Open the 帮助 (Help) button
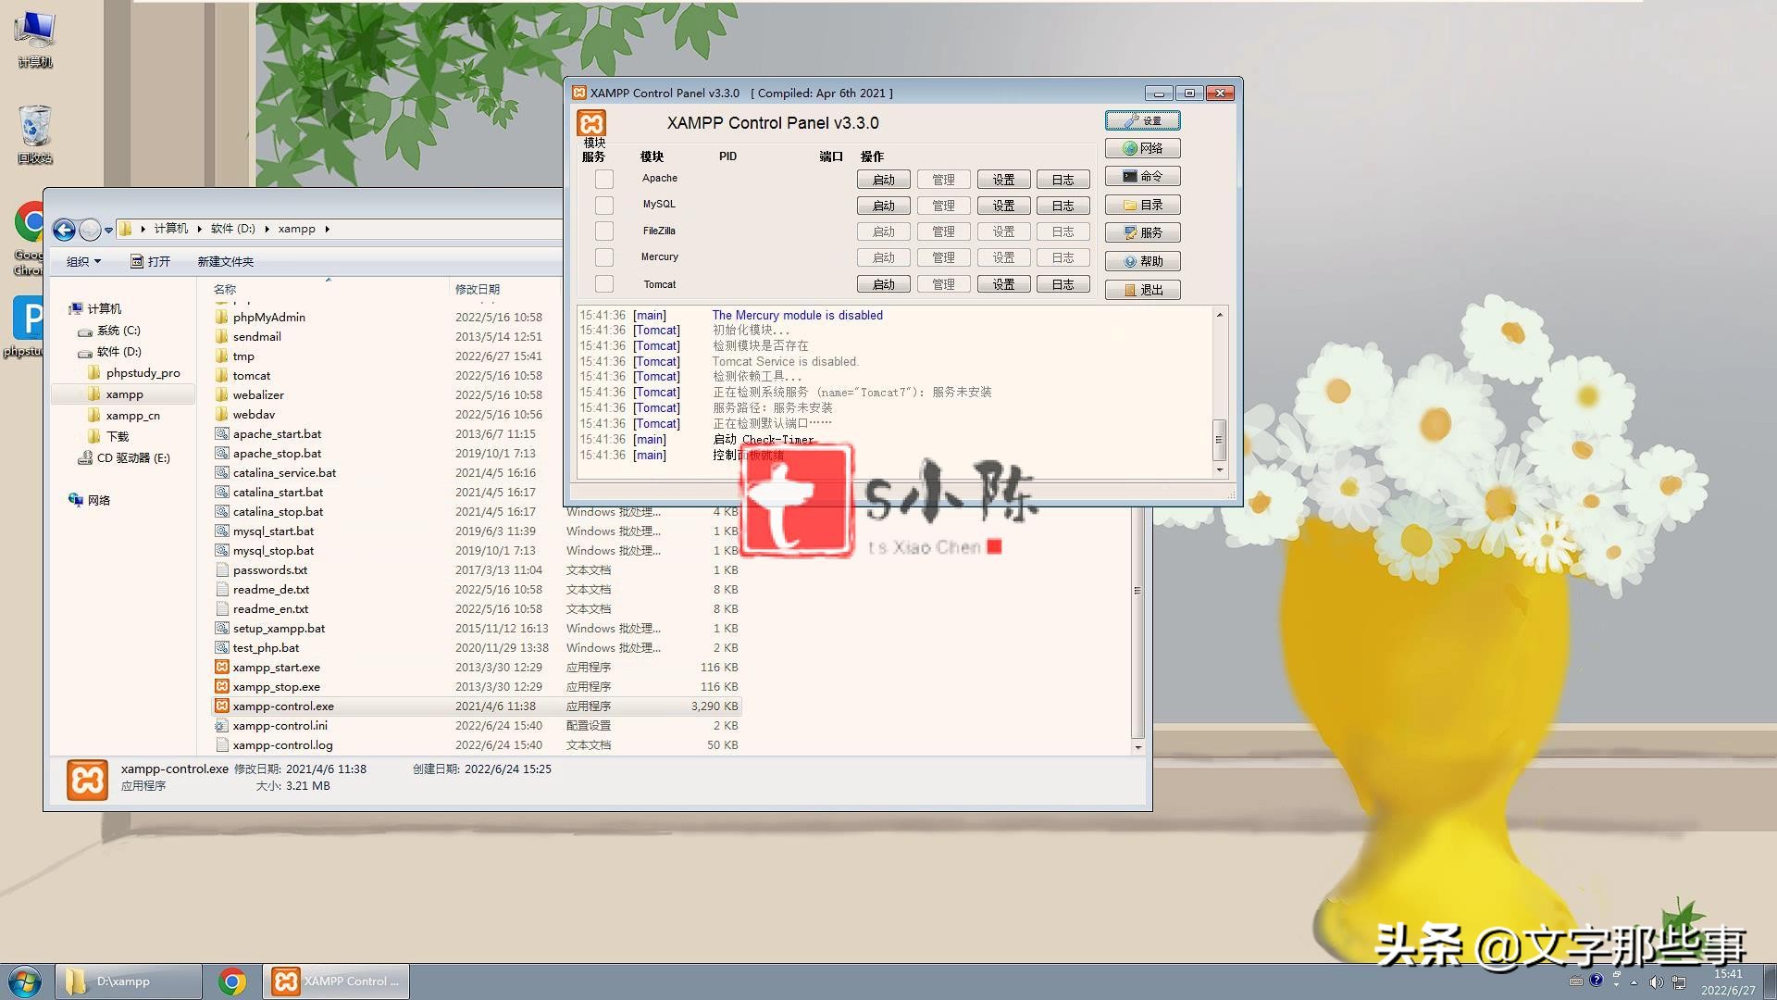The image size is (1777, 1000). (1142, 261)
